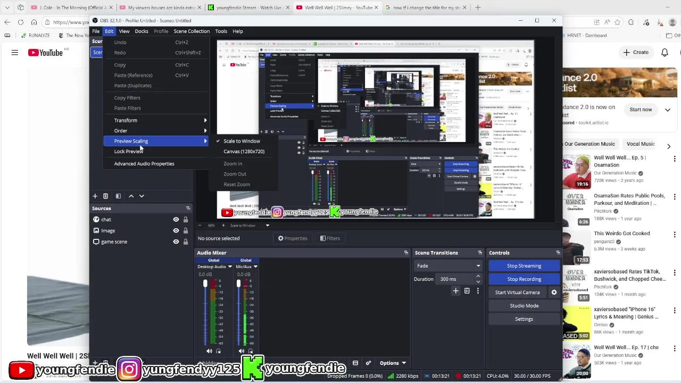Select chat source row
Viewport: 681px width, 383px height.
coord(140,220)
